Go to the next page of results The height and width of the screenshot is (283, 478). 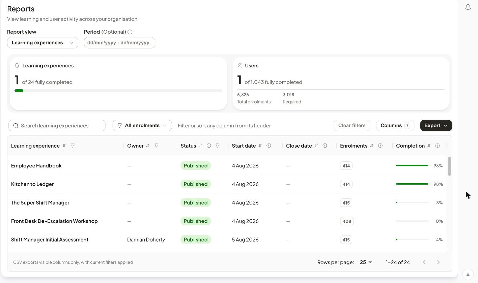(439, 262)
